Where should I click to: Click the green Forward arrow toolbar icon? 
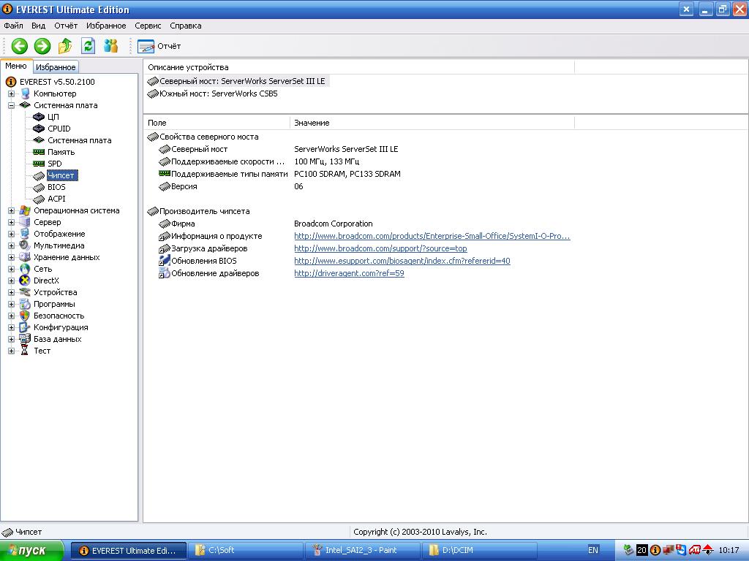42,46
